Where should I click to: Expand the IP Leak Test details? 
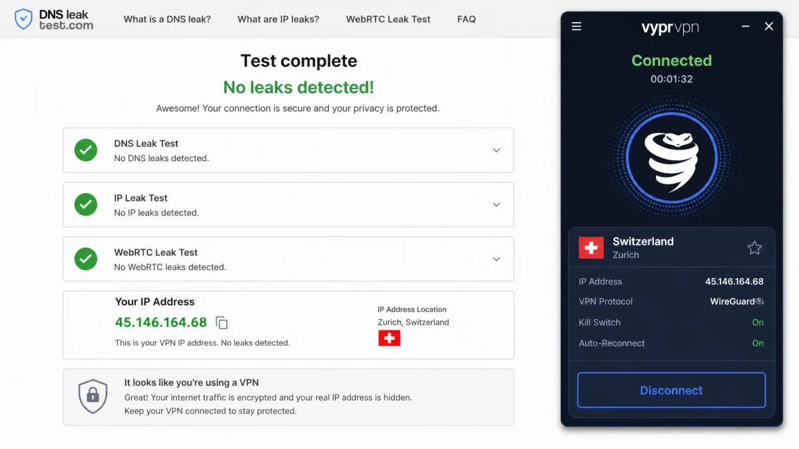click(496, 205)
